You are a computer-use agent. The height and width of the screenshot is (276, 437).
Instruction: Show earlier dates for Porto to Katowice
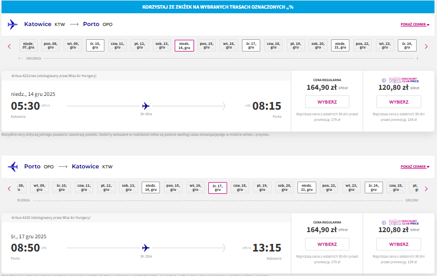tap(9, 189)
